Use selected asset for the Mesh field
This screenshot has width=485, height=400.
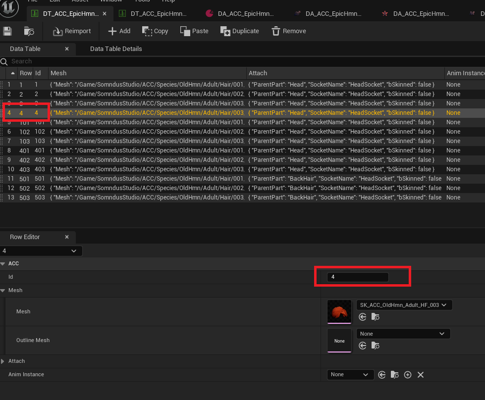point(362,317)
